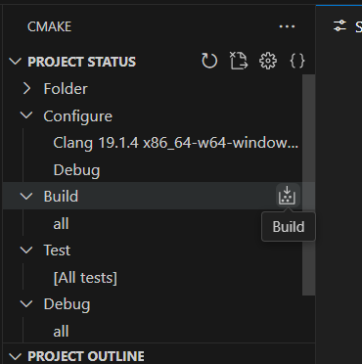Click the delete cache and reconfigure icon

click(239, 61)
